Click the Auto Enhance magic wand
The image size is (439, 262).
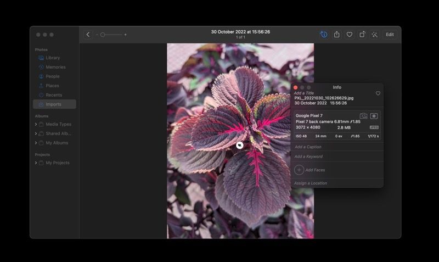click(x=374, y=35)
